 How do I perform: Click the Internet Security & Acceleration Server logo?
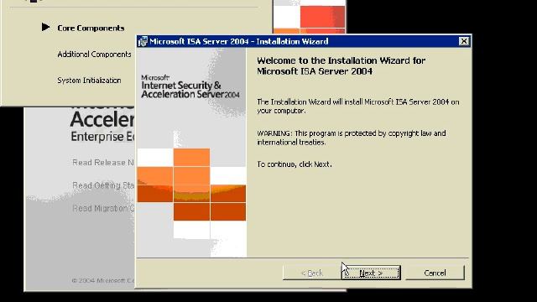coord(190,87)
